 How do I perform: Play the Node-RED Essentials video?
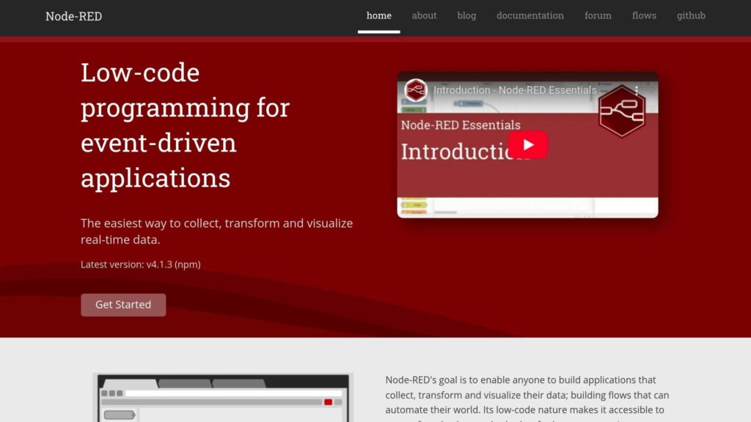(528, 145)
